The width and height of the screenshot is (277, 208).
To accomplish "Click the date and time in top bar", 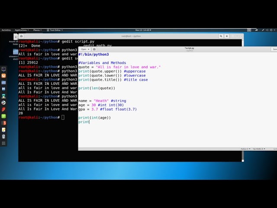I will 143,30.
